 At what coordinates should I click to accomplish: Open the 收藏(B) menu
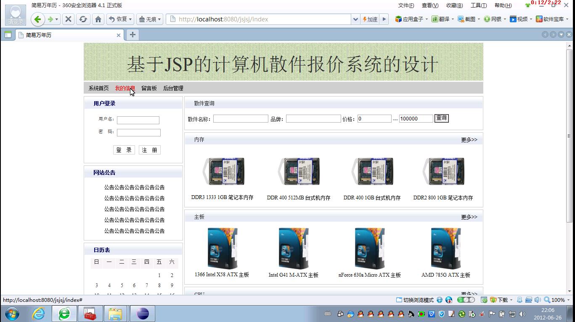click(454, 5)
